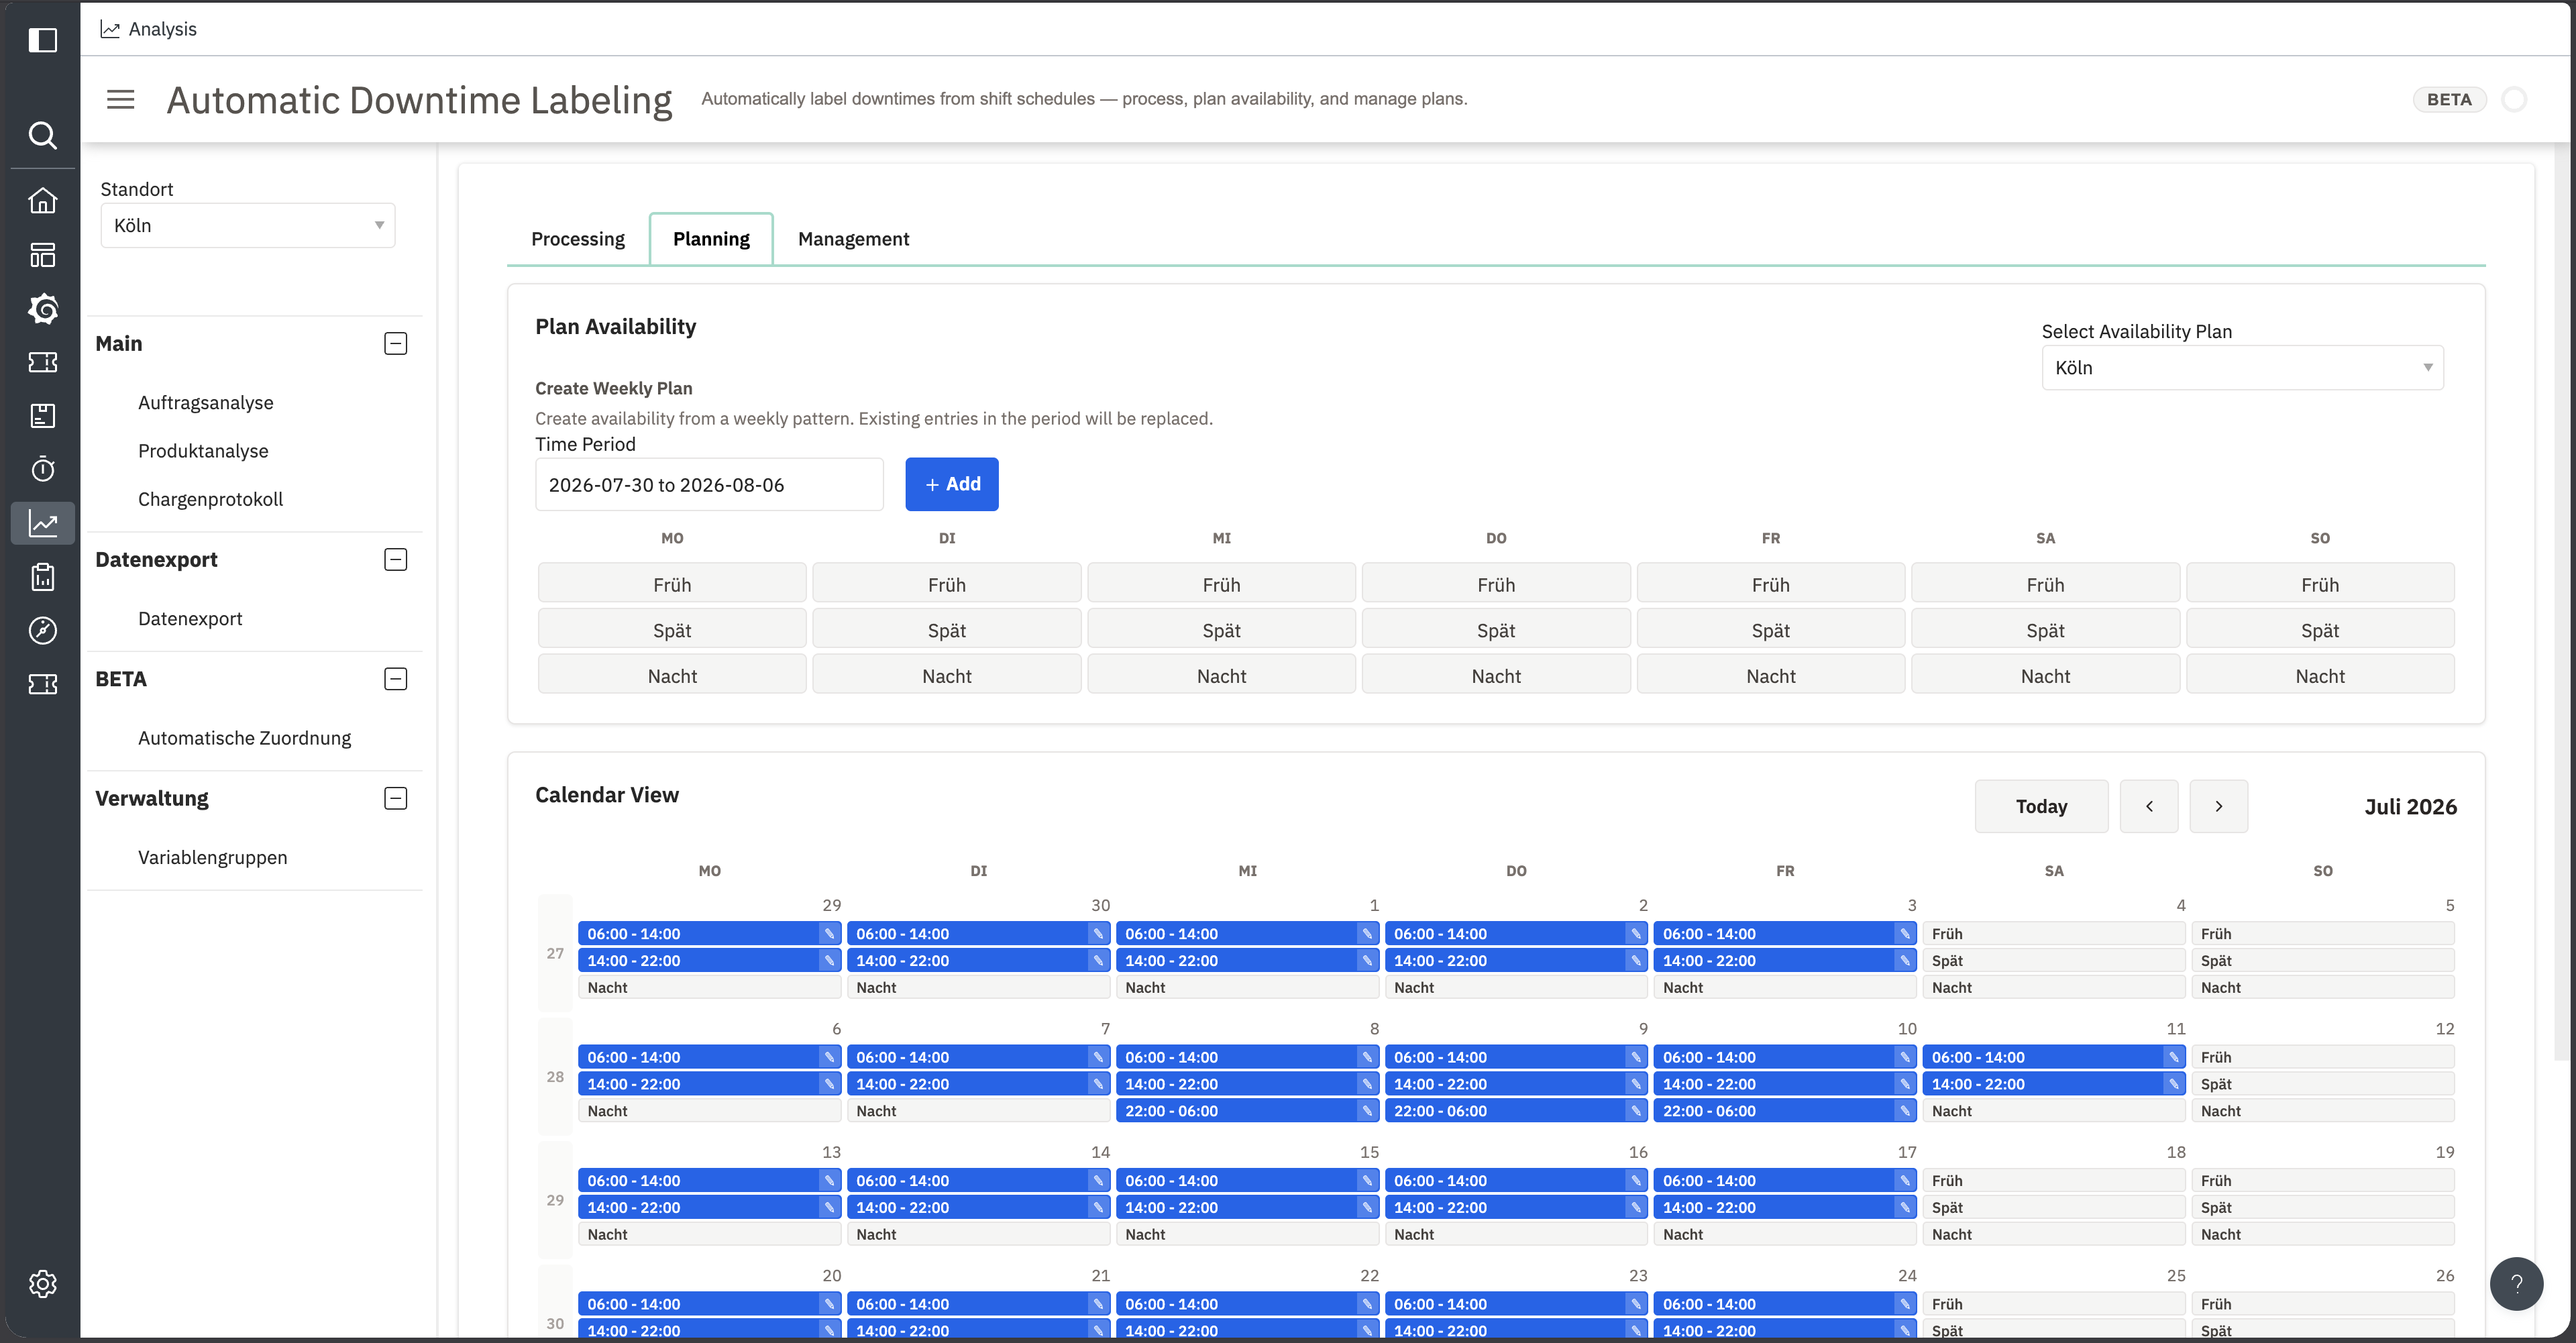Select the Analysis chart icon in sidebar

click(42, 523)
